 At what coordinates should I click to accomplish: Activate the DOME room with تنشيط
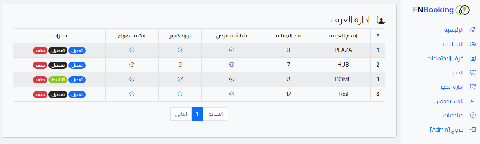58,80
